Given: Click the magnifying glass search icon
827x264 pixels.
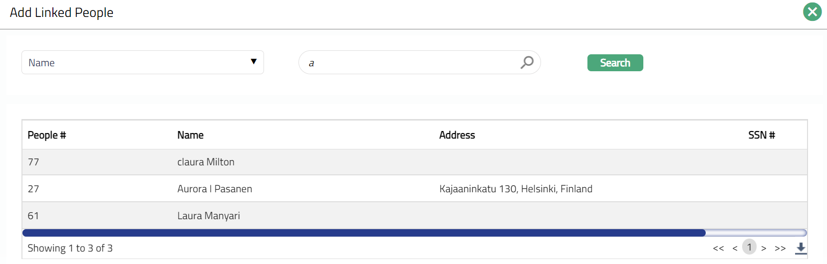Looking at the screenshot, I should click(527, 62).
